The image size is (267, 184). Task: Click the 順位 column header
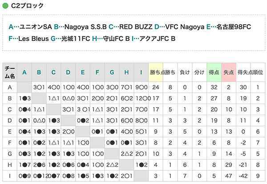pos(258,72)
